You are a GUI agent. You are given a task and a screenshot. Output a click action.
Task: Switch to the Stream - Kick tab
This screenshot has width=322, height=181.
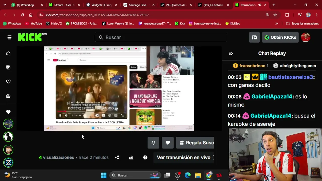pos(65,5)
